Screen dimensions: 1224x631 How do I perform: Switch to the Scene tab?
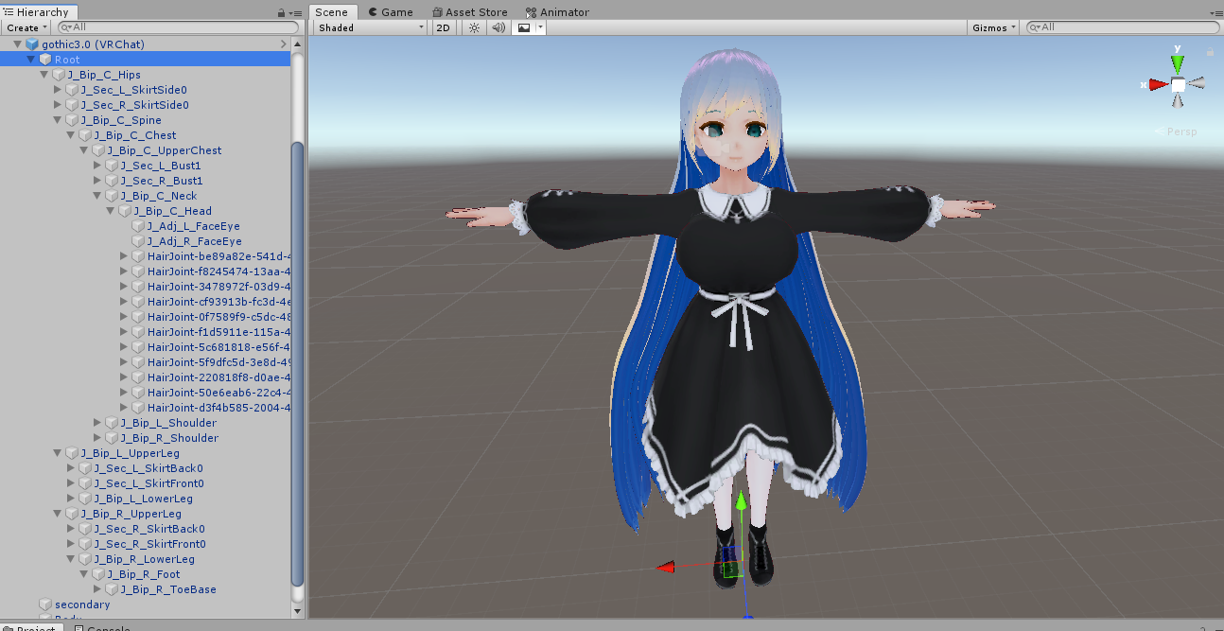(x=331, y=12)
